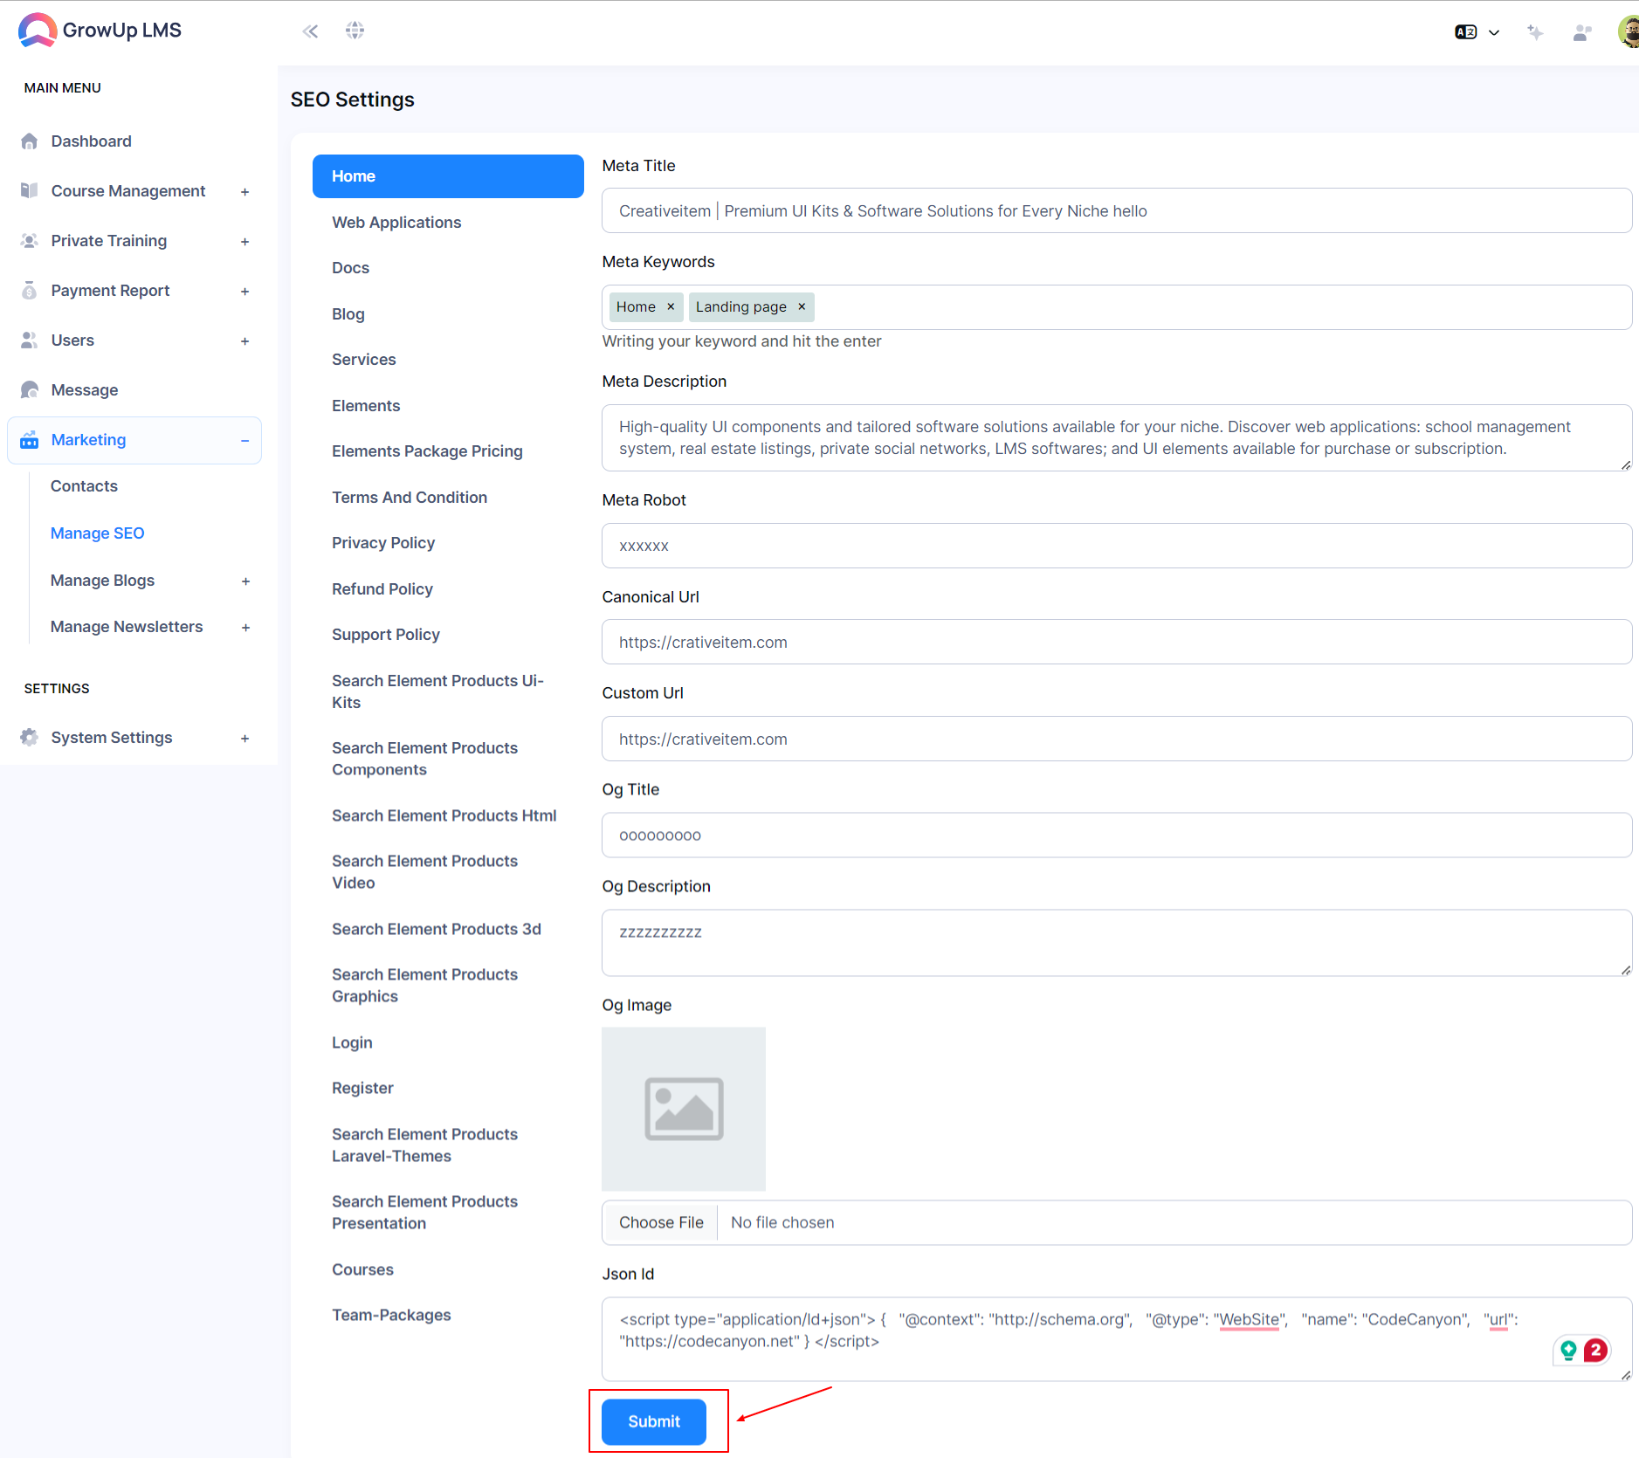Expand Private Training submenu plus
This screenshot has height=1458, width=1639.
tap(245, 242)
